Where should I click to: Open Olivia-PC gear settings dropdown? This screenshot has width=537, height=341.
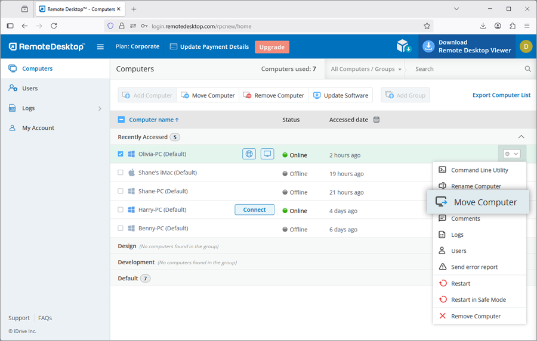click(x=512, y=154)
